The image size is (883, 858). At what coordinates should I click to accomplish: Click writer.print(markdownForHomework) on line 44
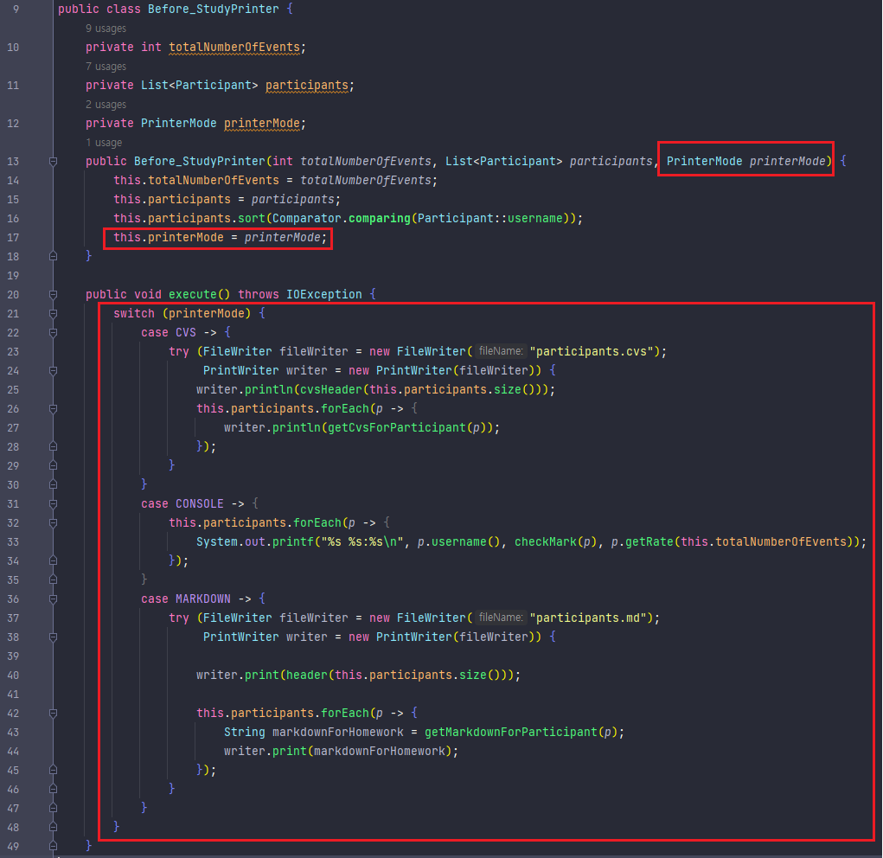click(x=338, y=752)
